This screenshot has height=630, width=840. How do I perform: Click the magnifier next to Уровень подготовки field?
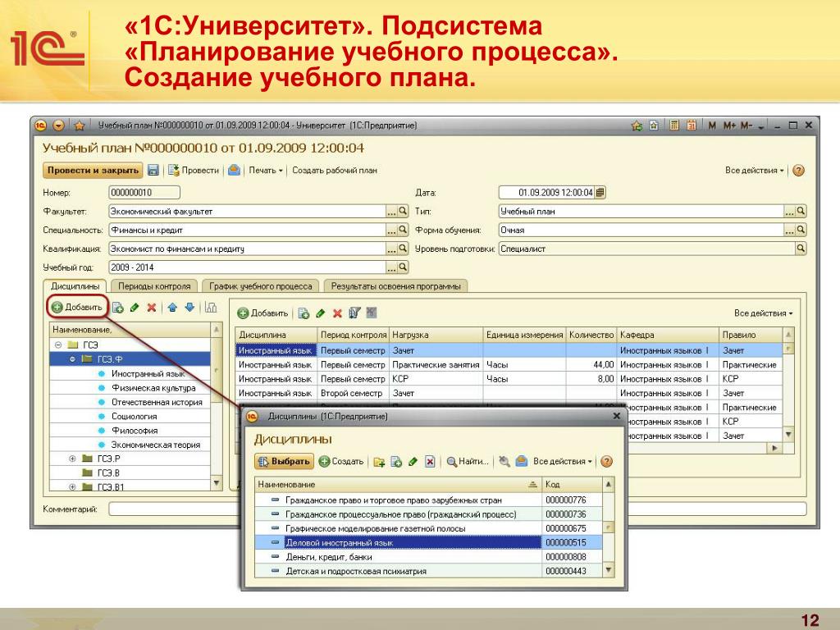pyautogui.click(x=801, y=249)
